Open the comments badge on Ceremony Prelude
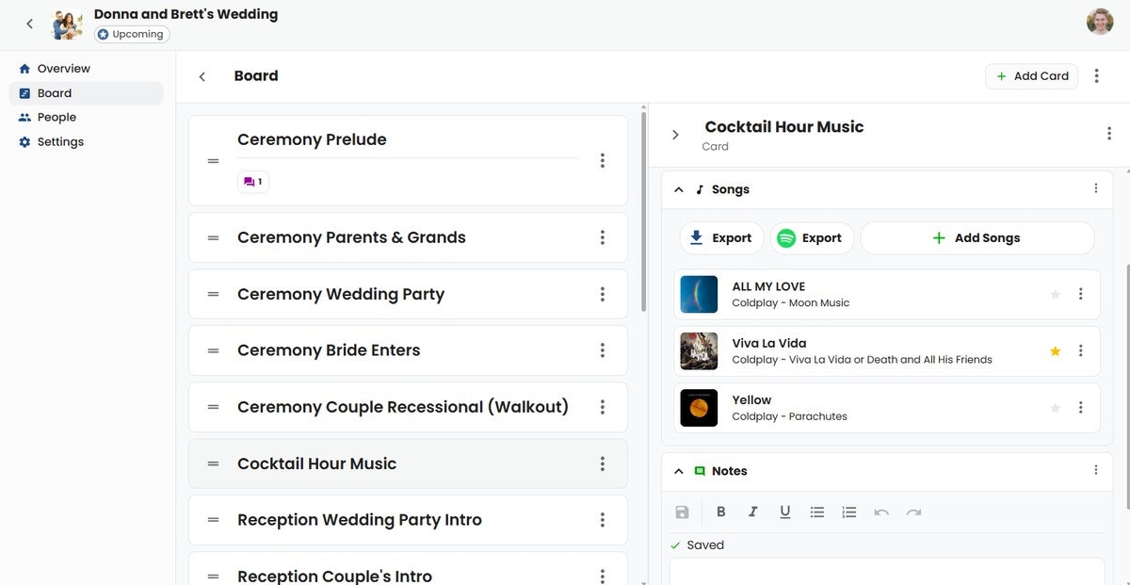 click(253, 182)
